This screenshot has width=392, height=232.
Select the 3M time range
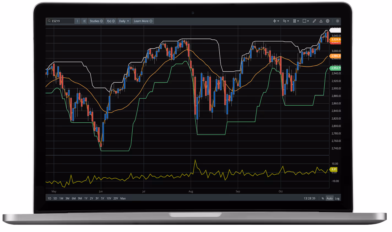click(67, 198)
